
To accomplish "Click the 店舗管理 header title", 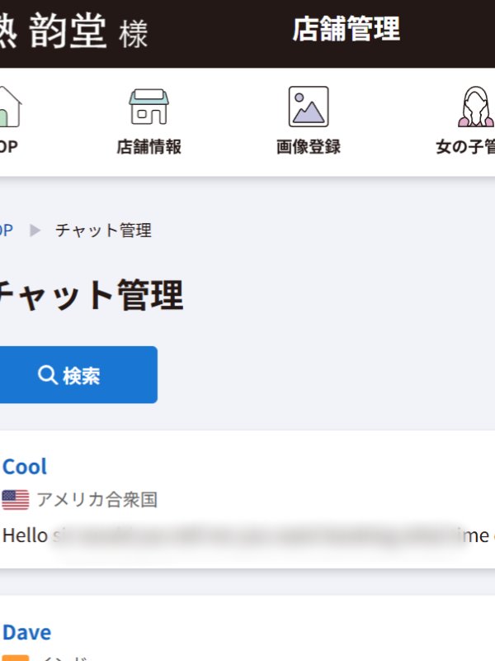I will click(x=346, y=30).
